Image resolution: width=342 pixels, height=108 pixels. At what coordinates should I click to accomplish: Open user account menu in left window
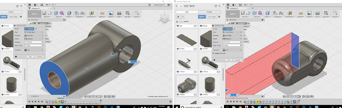pos(160,5)
